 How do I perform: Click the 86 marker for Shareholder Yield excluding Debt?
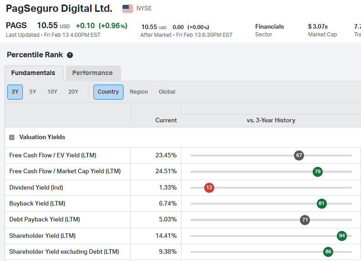pyautogui.click(x=328, y=252)
